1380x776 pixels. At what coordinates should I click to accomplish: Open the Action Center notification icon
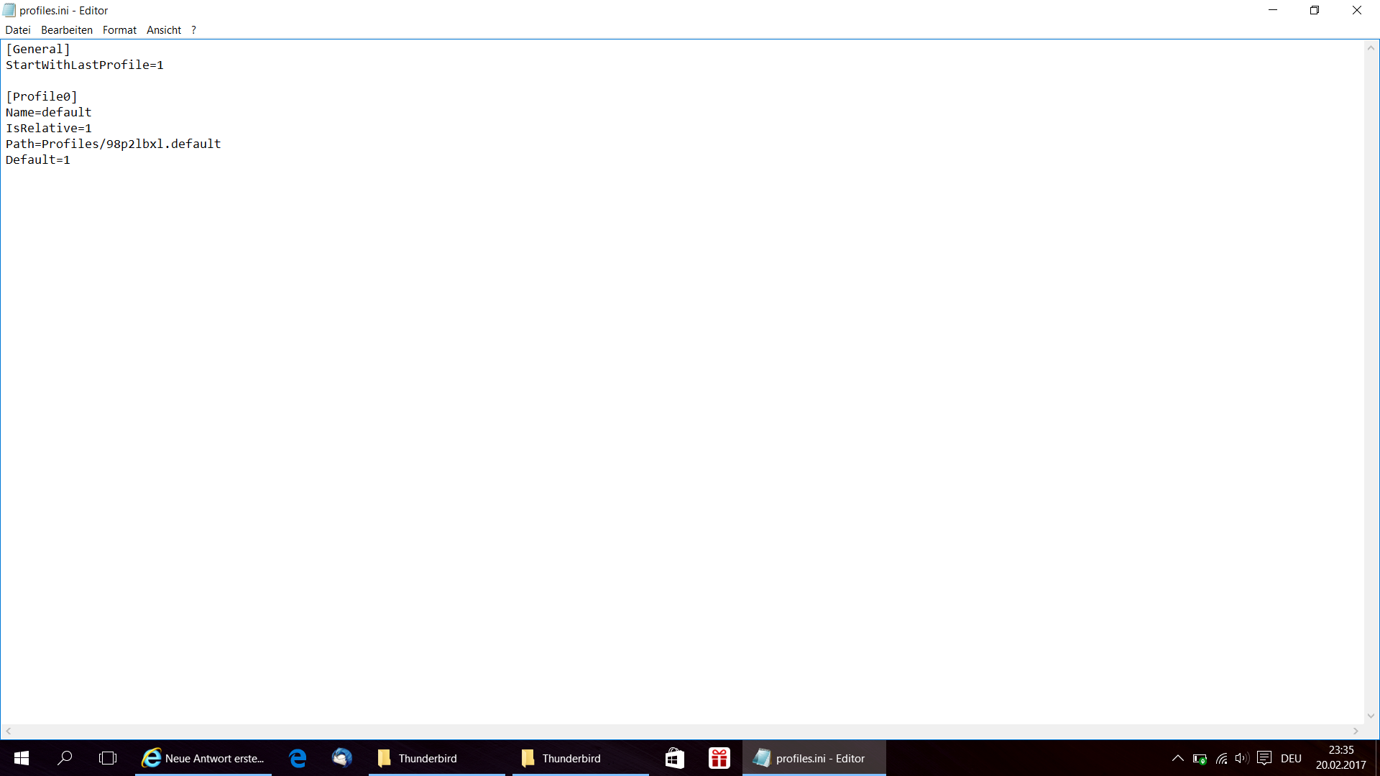1264,758
